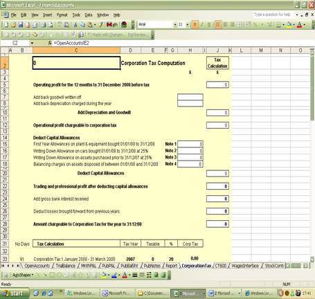Click the Name Box showing C2
Screen dimensions: 315x299
(15, 43)
